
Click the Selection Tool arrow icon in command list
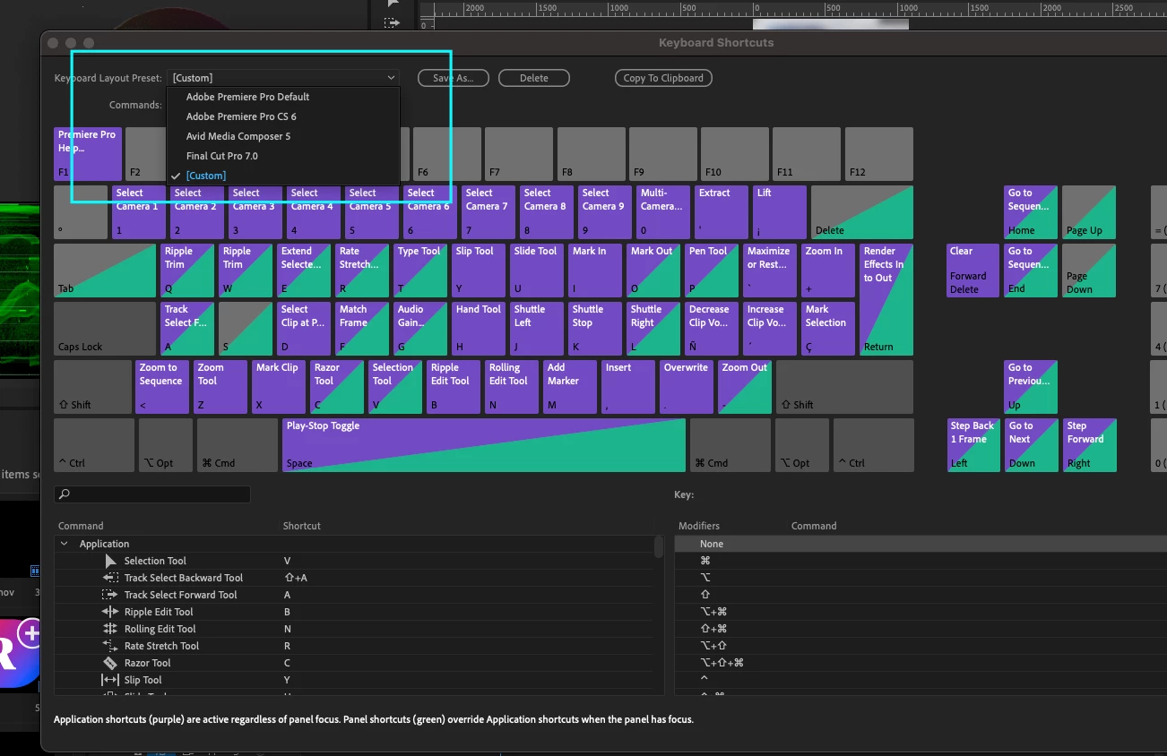click(x=110, y=561)
